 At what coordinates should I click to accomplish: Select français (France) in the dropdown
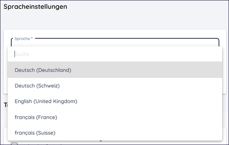click(x=36, y=117)
